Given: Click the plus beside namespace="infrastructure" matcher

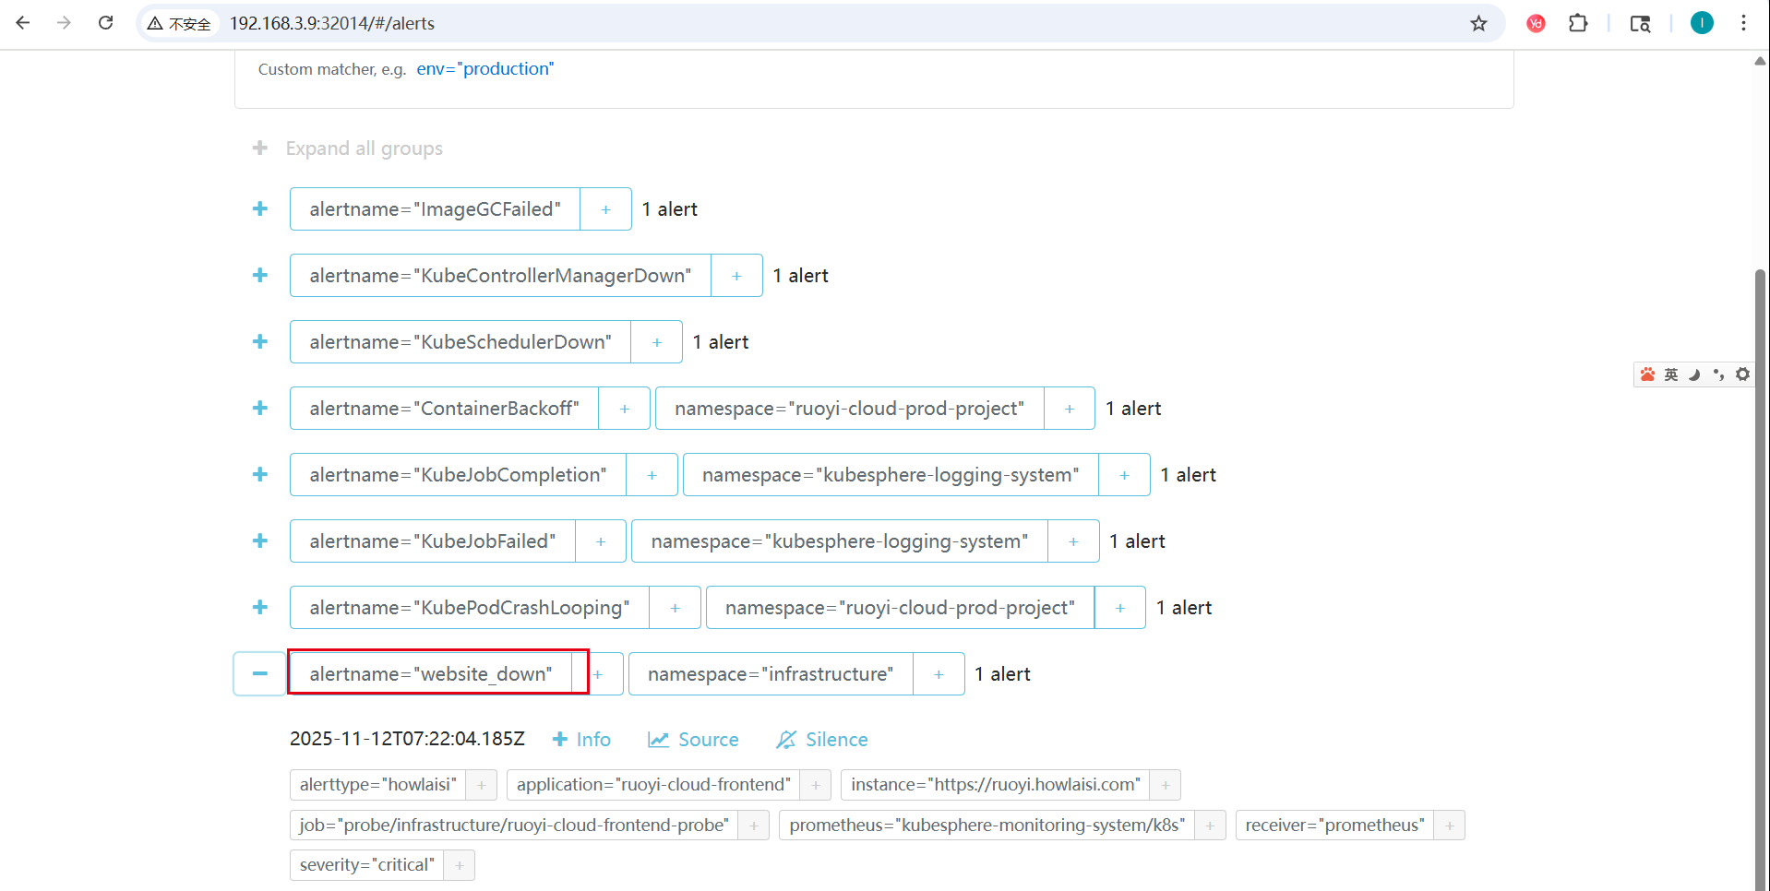Looking at the screenshot, I should pyautogui.click(x=938, y=673).
